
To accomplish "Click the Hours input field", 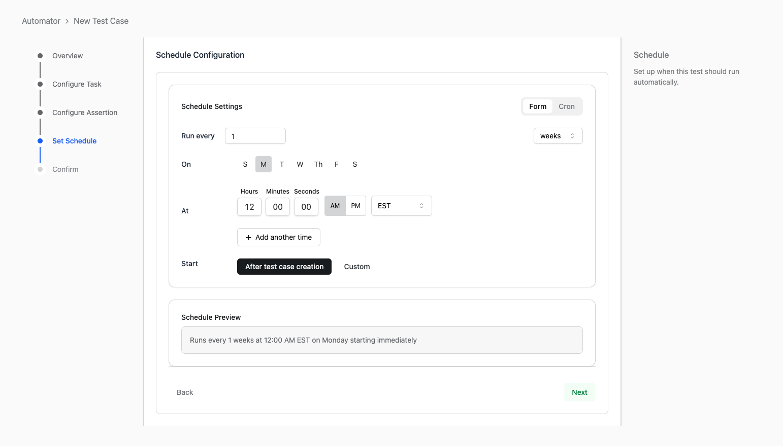I will pos(249,207).
